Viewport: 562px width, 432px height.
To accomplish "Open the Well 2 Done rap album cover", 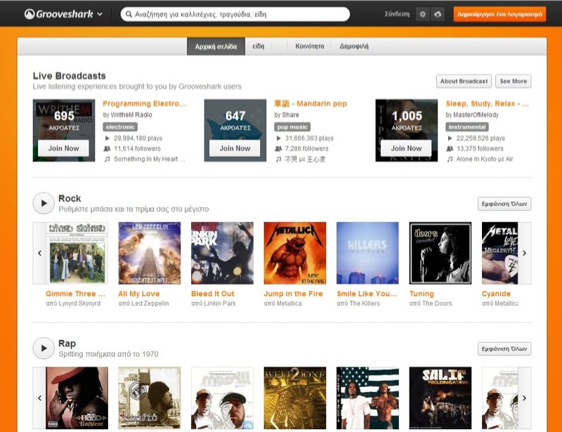I will (295, 398).
